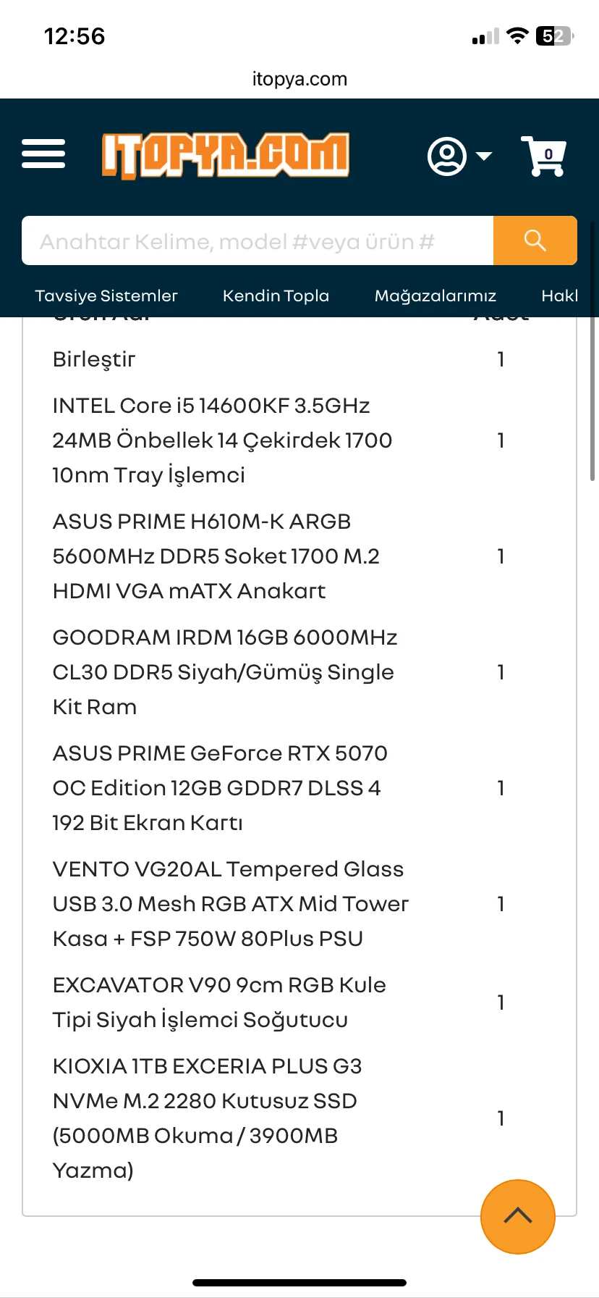Click the itopya.com logo
599x1298 pixels.
click(225, 155)
